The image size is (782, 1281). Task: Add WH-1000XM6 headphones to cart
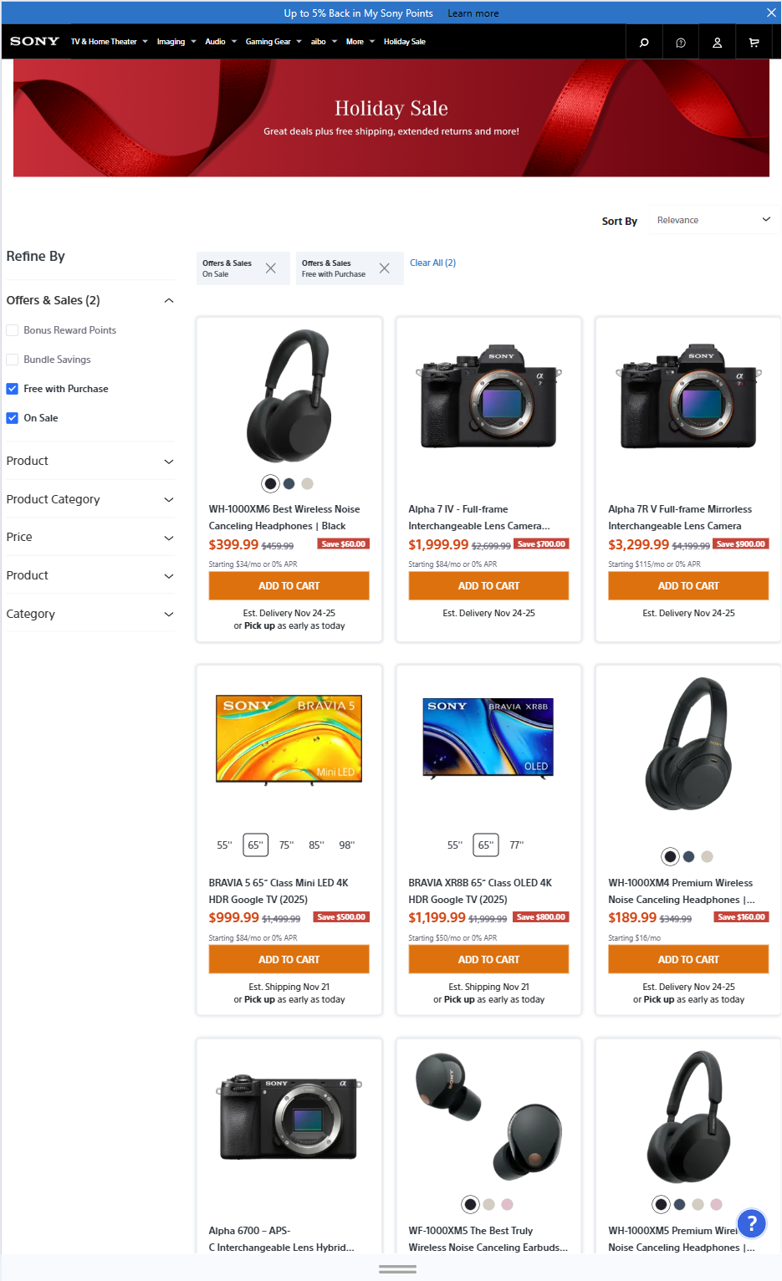coord(289,585)
